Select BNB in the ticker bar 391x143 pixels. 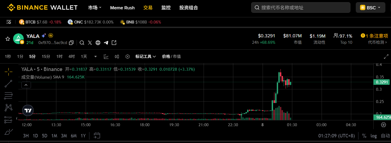(141, 22)
